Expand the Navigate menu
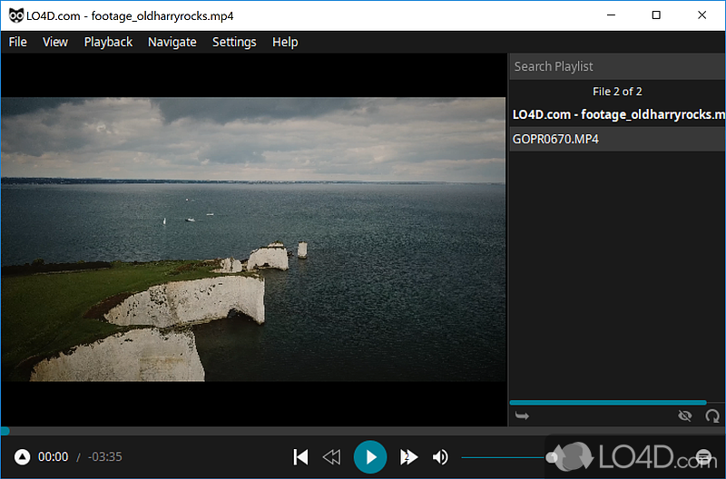The image size is (726, 479). [172, 42]
